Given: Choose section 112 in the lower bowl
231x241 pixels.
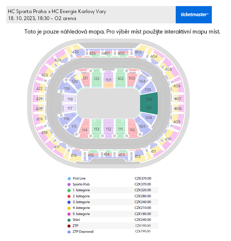Looking at the screenshot, I should [x=109, y=129].
